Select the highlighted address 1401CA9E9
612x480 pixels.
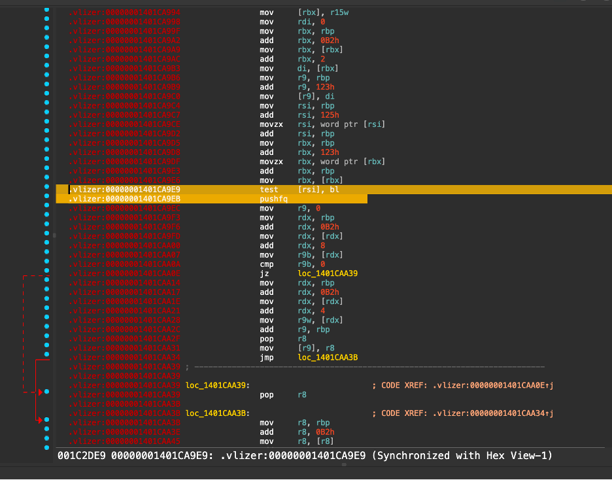pos(124,190)
